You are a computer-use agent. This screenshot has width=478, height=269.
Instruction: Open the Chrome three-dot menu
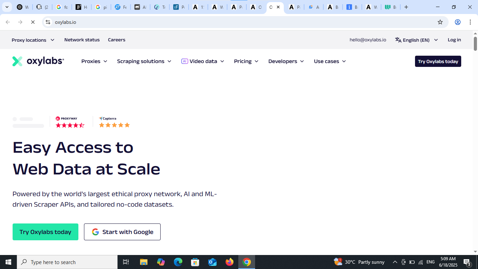(x=470, y=22)
